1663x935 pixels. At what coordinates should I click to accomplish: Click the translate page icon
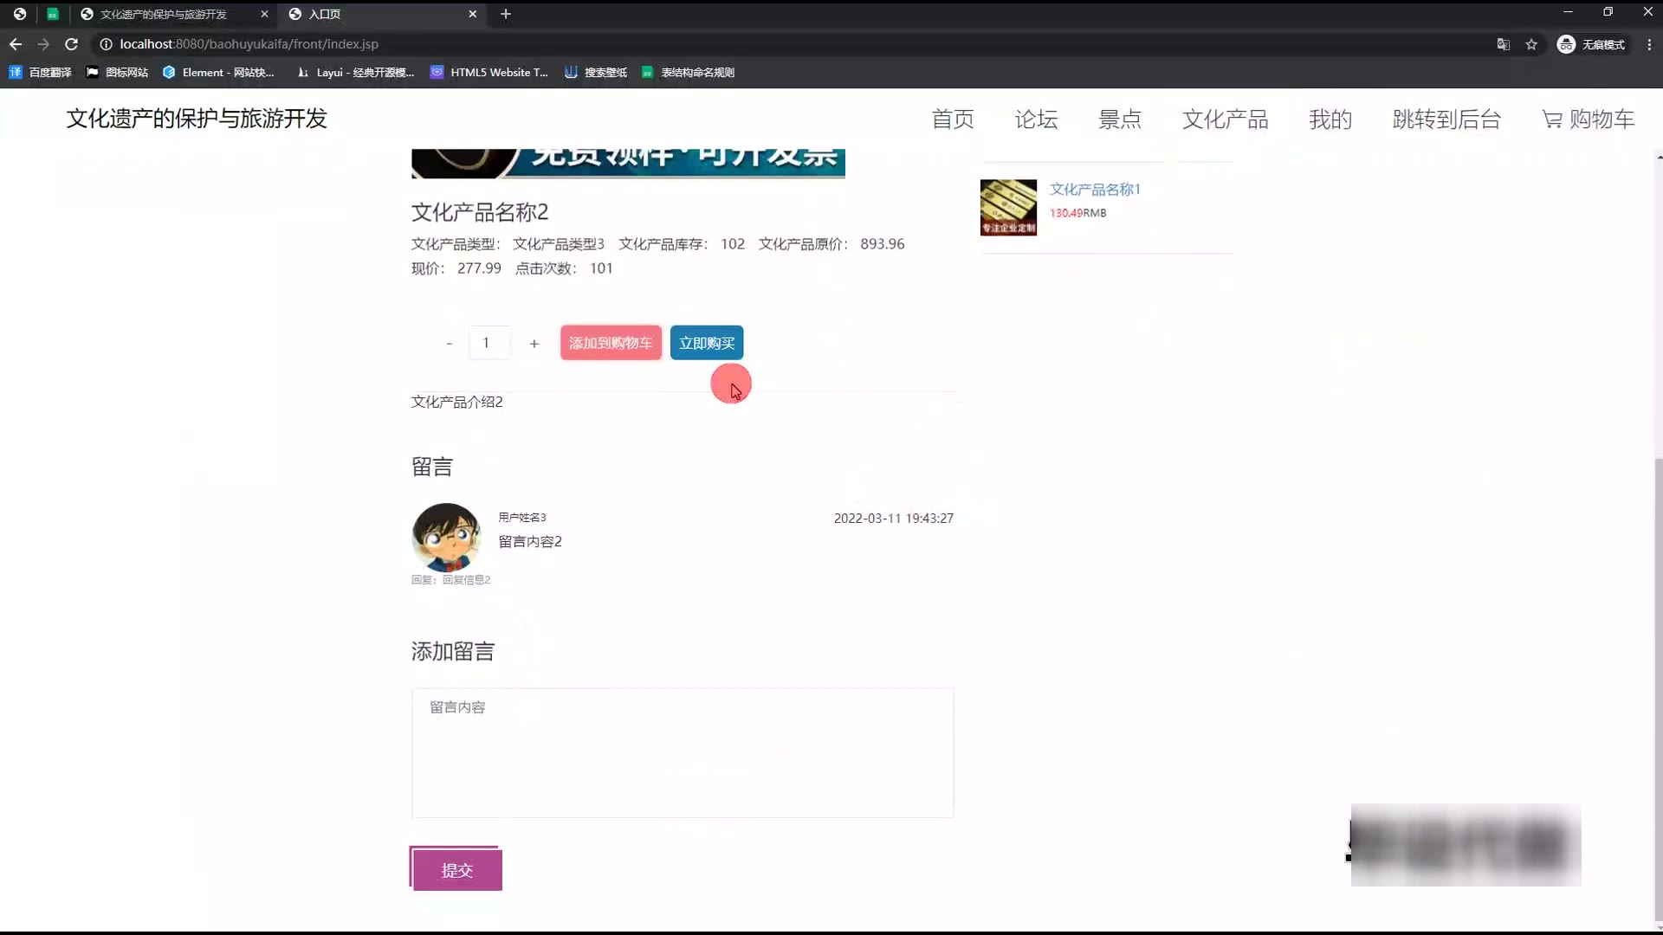(1504, 44)
